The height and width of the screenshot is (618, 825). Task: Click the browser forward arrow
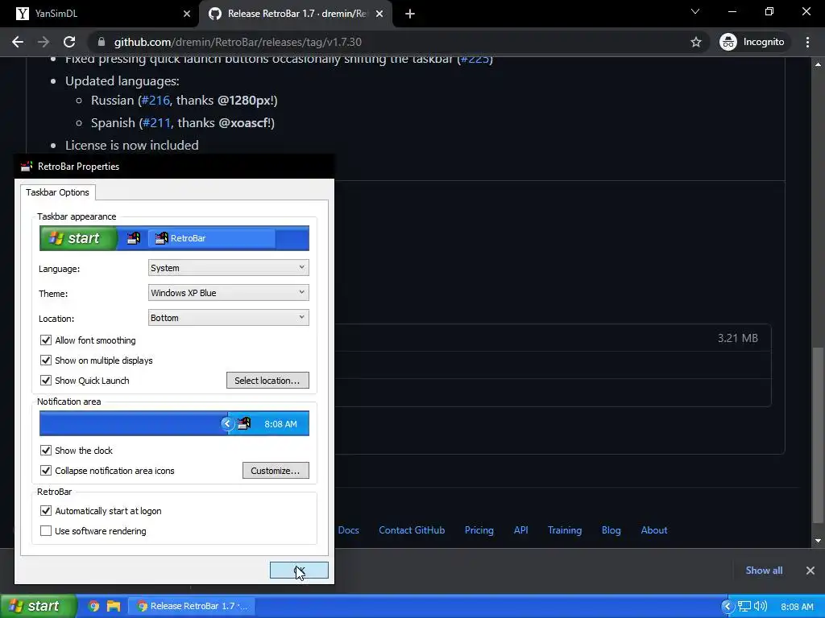coord(44,42)
